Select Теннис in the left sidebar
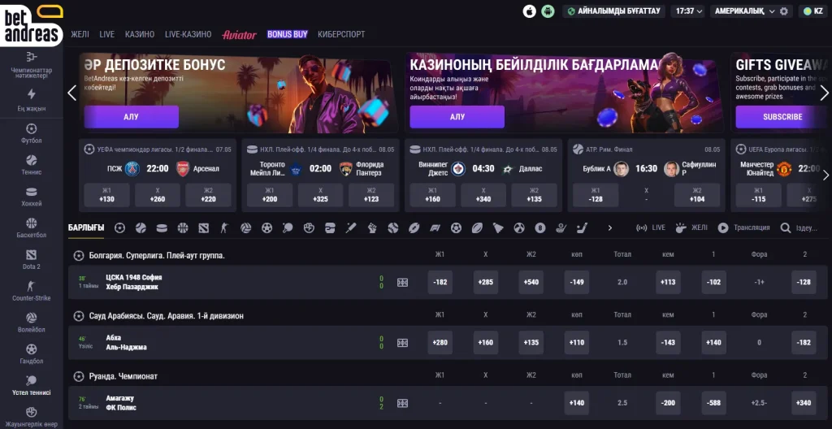This screenshot has height=429, width=832. [x=32, y=165]
